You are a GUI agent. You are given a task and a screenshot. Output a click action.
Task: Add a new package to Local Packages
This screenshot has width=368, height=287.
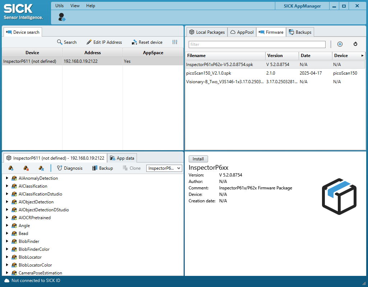coord(340,44)
